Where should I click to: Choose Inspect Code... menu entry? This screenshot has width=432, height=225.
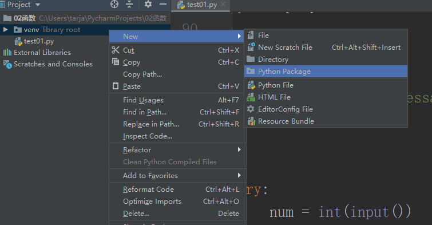point(177,136)
